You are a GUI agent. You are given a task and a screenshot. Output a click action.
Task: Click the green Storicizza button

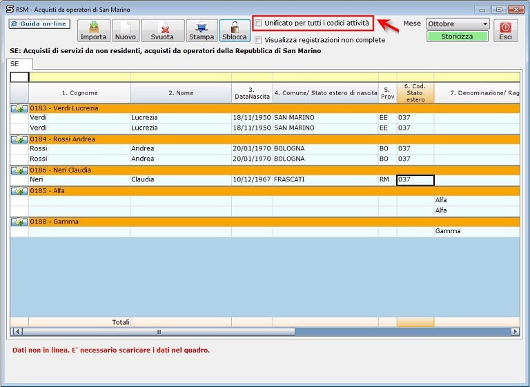457,37
